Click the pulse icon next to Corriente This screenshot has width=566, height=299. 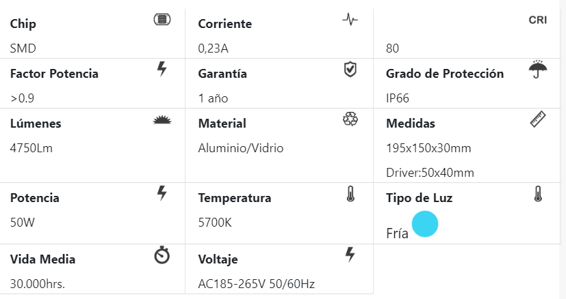point(350,20)
